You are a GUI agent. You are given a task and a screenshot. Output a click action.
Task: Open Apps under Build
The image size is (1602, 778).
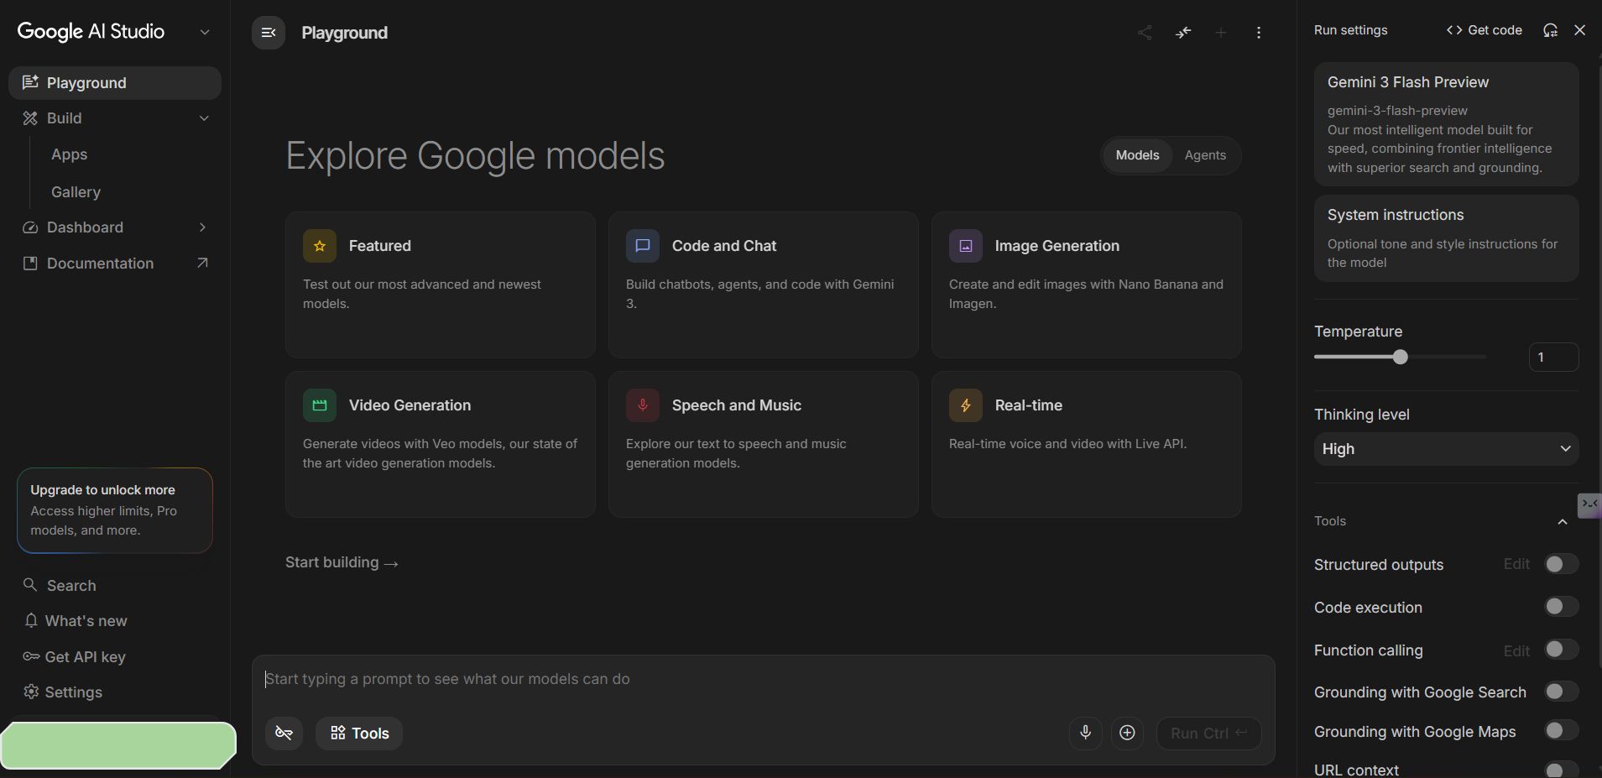(x=69, y=154)
